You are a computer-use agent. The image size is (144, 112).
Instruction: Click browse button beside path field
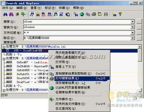(x=139, y=38)
